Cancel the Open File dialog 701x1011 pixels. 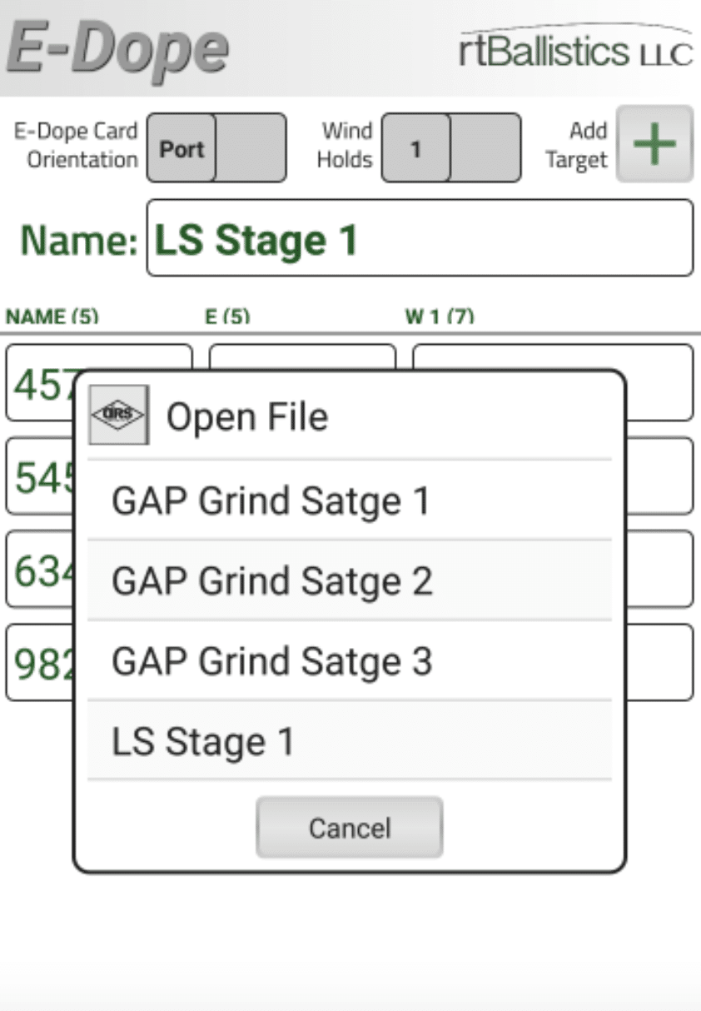coord(350,827)
